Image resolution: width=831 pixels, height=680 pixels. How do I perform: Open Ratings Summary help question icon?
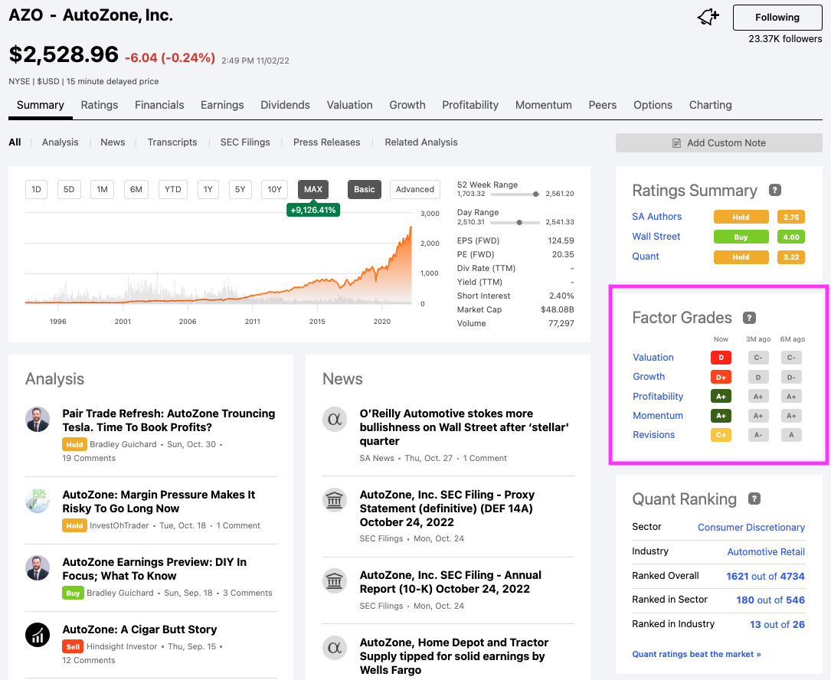pyautogui.click(x=775, y=190)
